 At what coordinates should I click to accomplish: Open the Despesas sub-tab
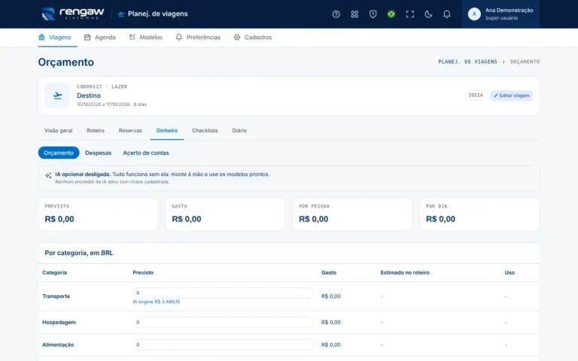coord(98,153)
